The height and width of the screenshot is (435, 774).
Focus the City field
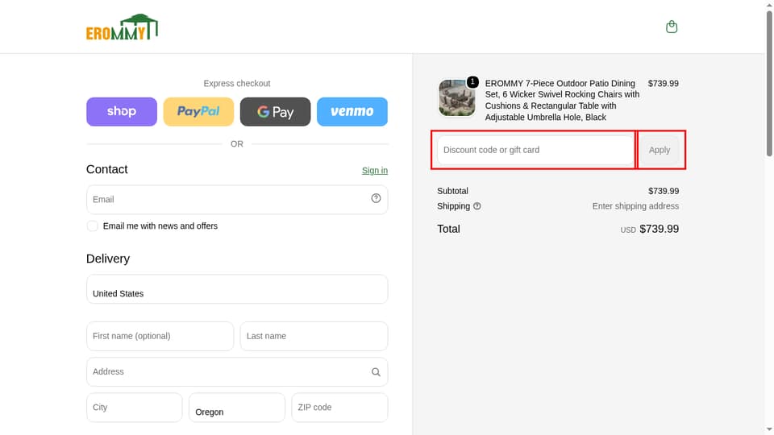tap(135, 408)
